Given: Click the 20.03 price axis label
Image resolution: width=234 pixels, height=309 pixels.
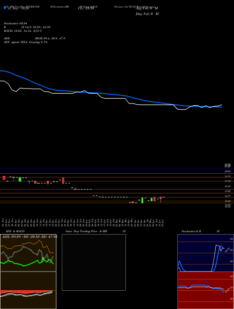Looking at the screenshot, I should (228, 171).
